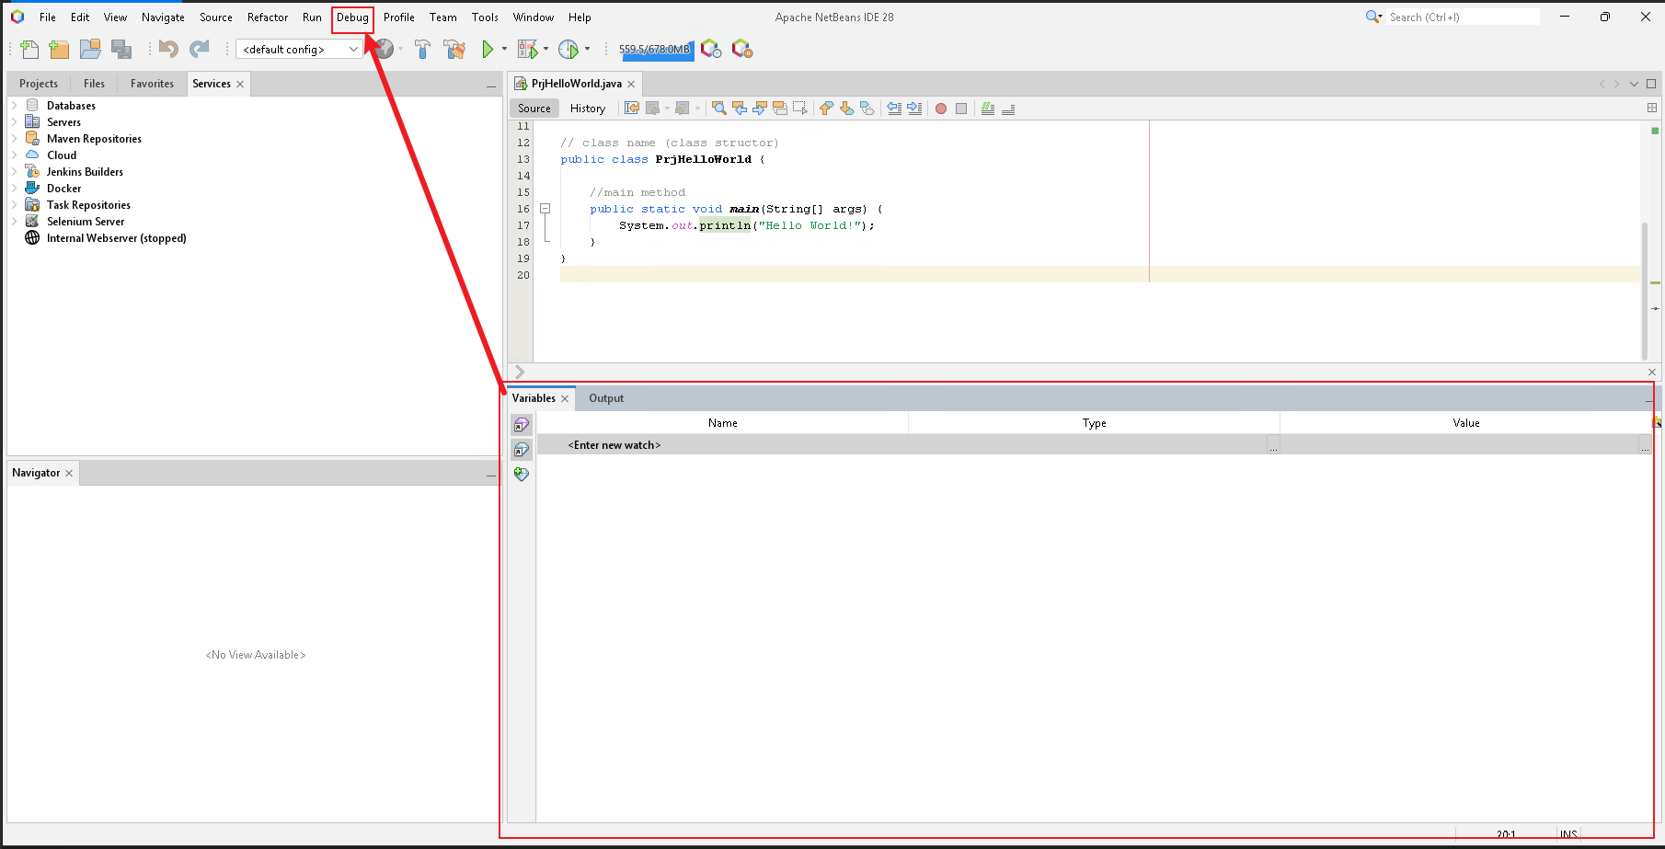
Task: Close the Variables tab
Action: tap(565, 399)
